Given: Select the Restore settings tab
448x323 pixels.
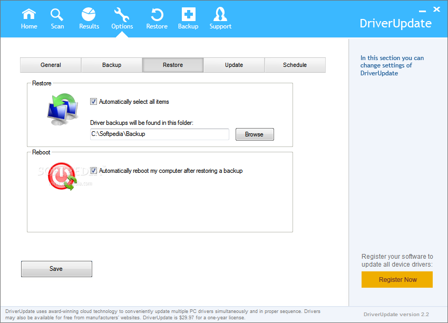Looking at the screenshot, I should 173,65.
